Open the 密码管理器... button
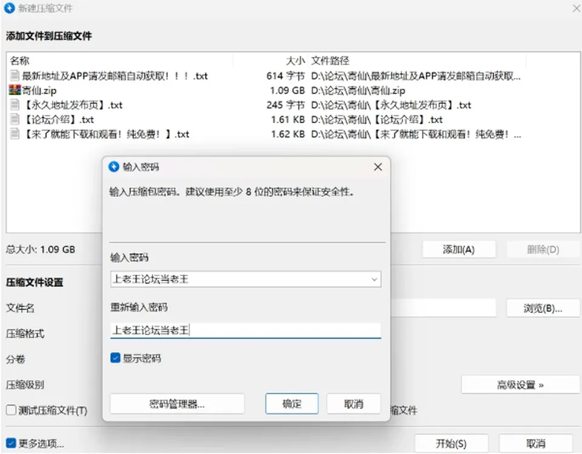 177,404
